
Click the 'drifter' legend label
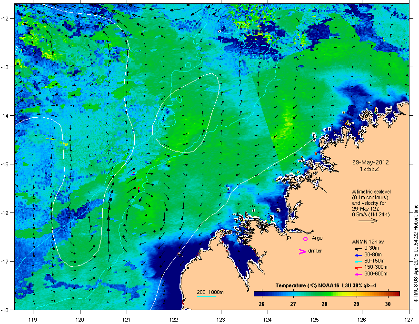[315, 251]
